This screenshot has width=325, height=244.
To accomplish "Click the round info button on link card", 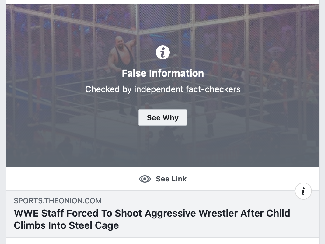I will point(303,191).
